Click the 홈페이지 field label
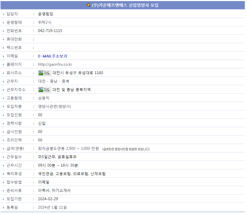 [x=14, y=64]
